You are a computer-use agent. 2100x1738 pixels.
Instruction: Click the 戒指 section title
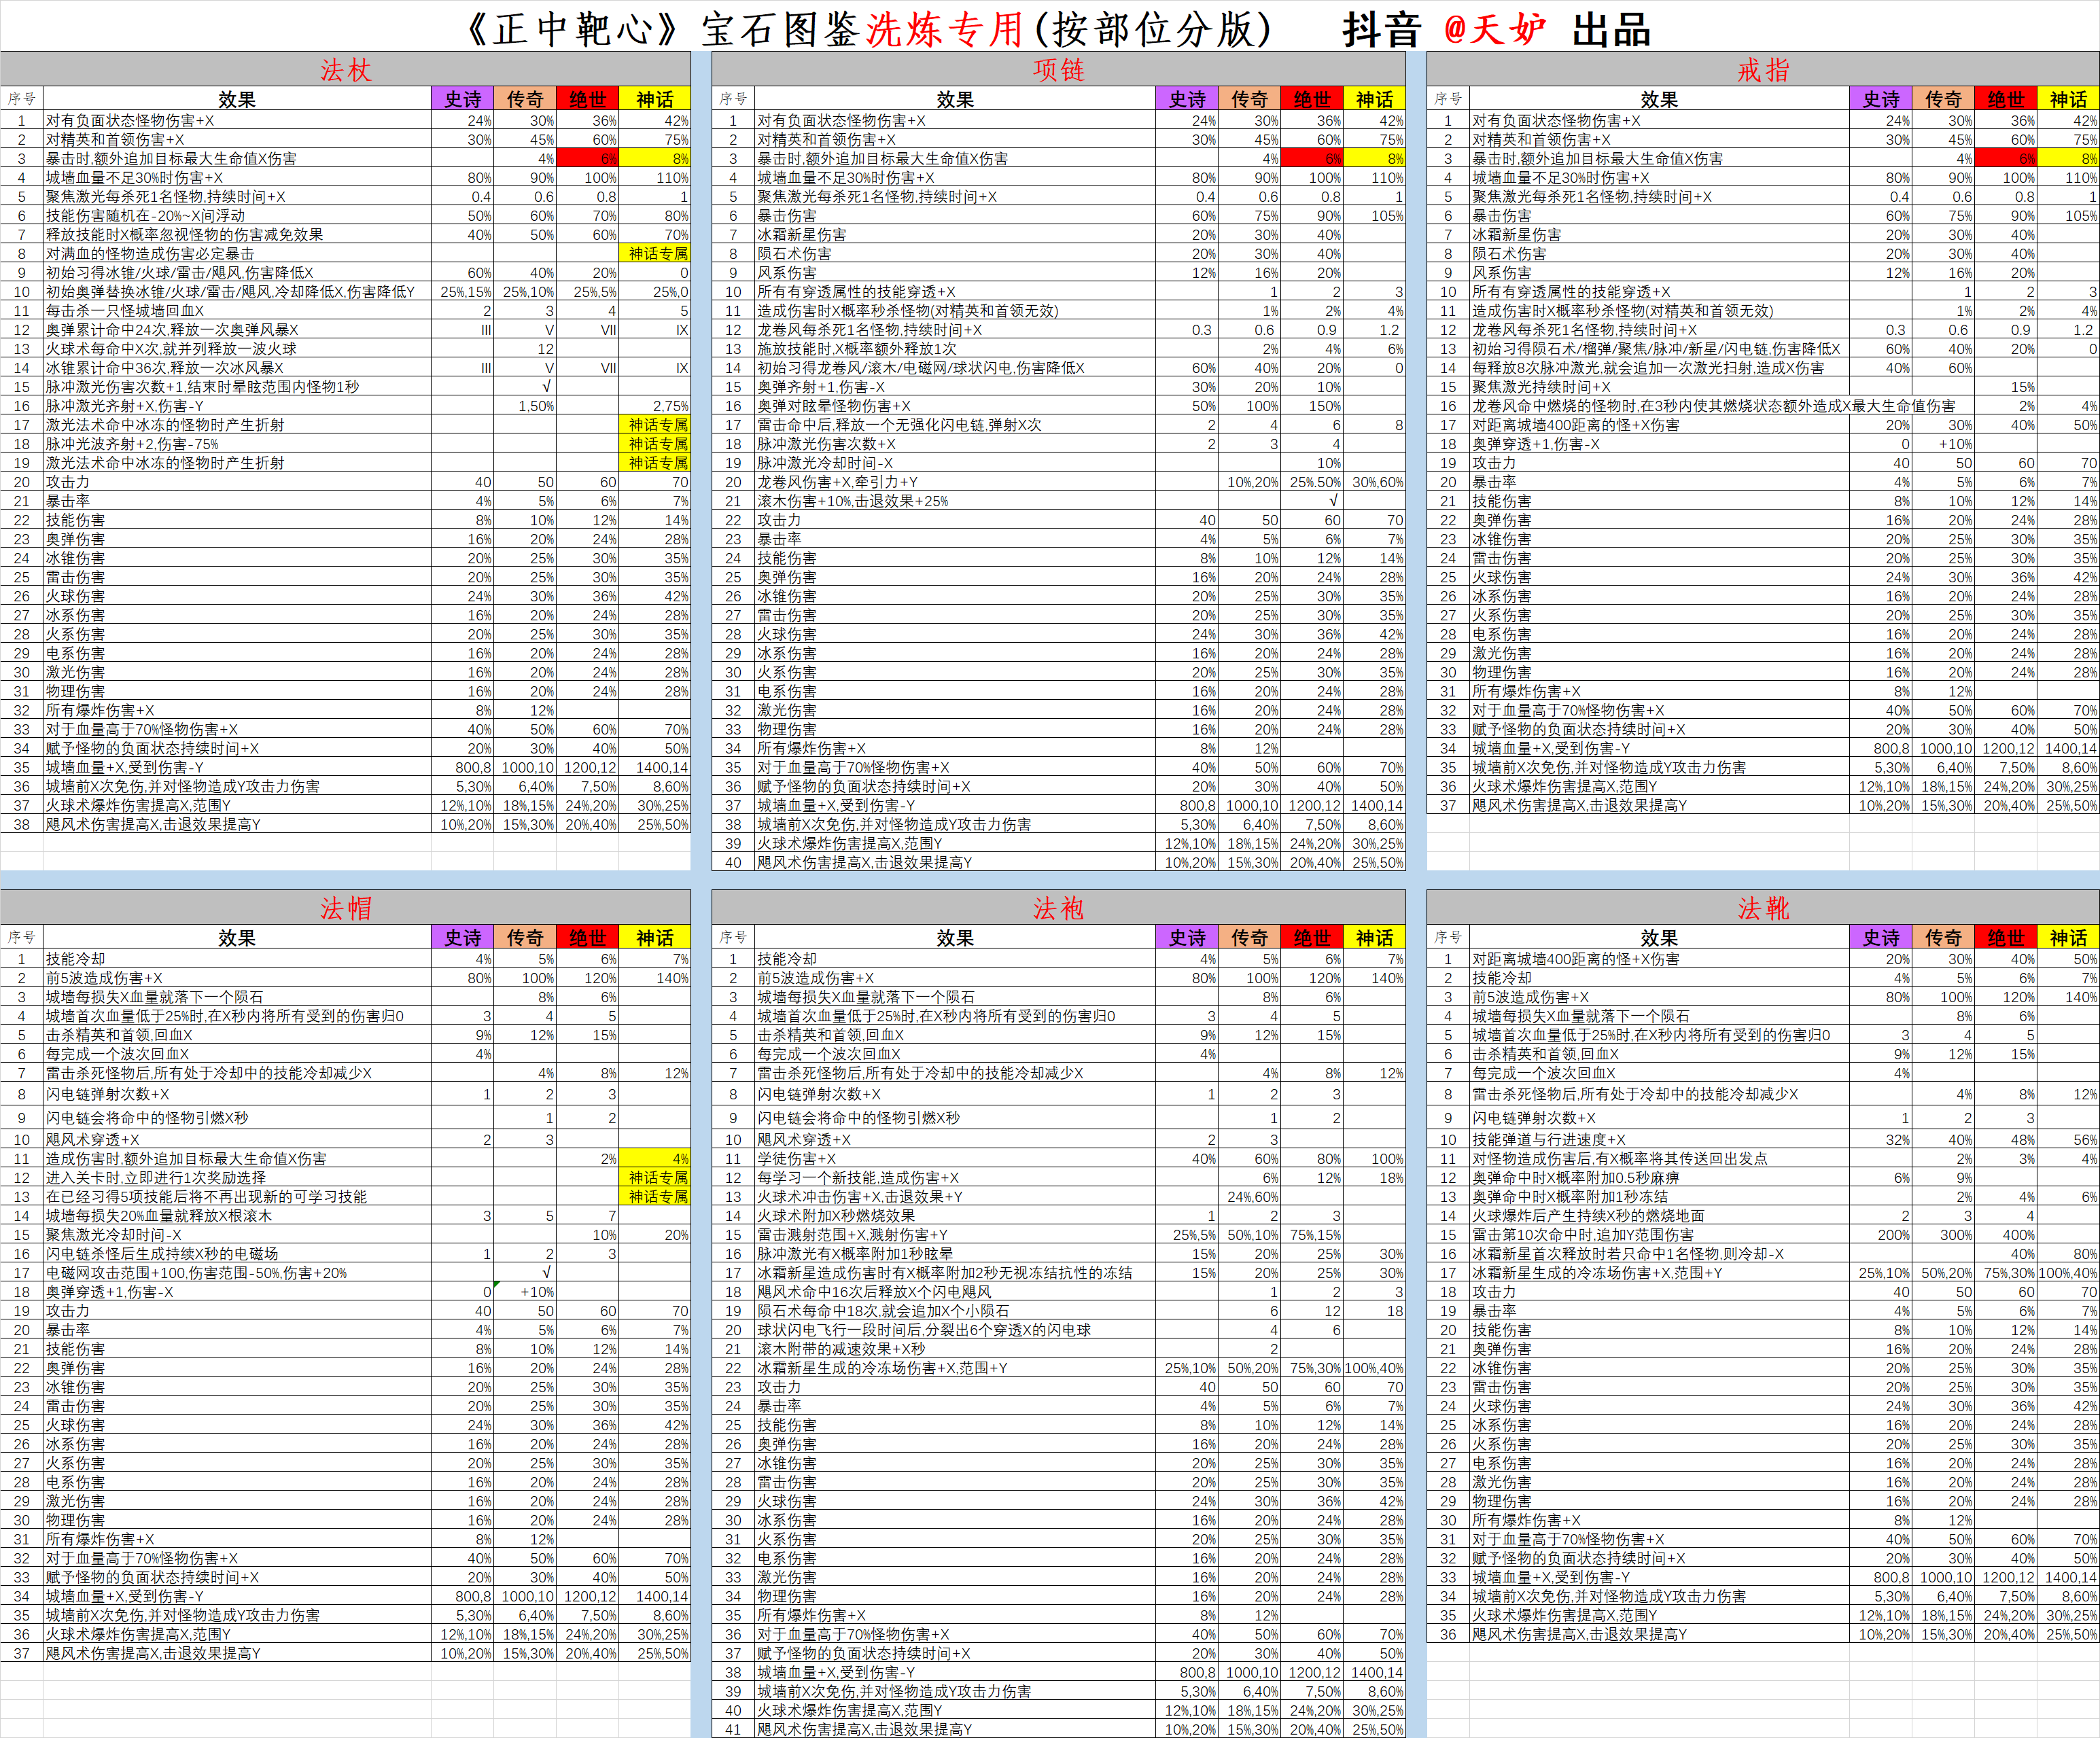pos(1763,69)
